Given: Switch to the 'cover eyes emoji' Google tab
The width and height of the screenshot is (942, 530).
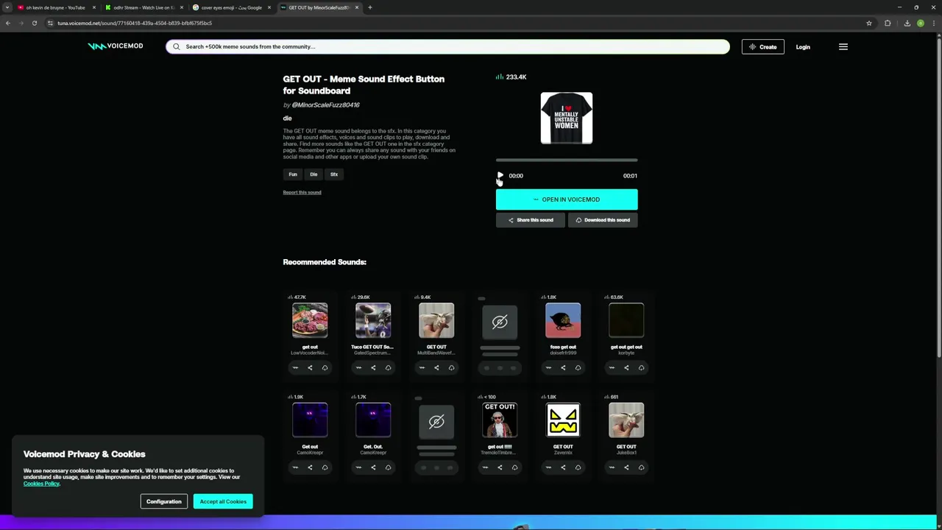Looking at the screenshot, I should [231, 7].
